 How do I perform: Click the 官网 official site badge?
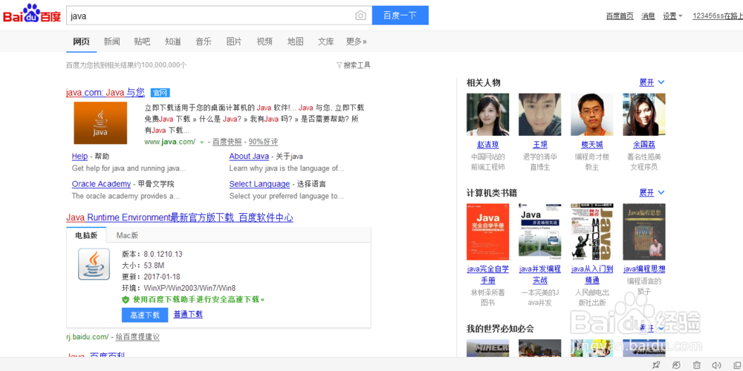tap(160, 93)
